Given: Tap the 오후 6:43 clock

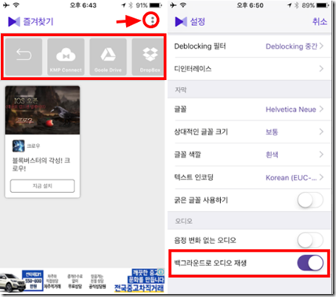Looking at the screenshot, I should point(83,5).
